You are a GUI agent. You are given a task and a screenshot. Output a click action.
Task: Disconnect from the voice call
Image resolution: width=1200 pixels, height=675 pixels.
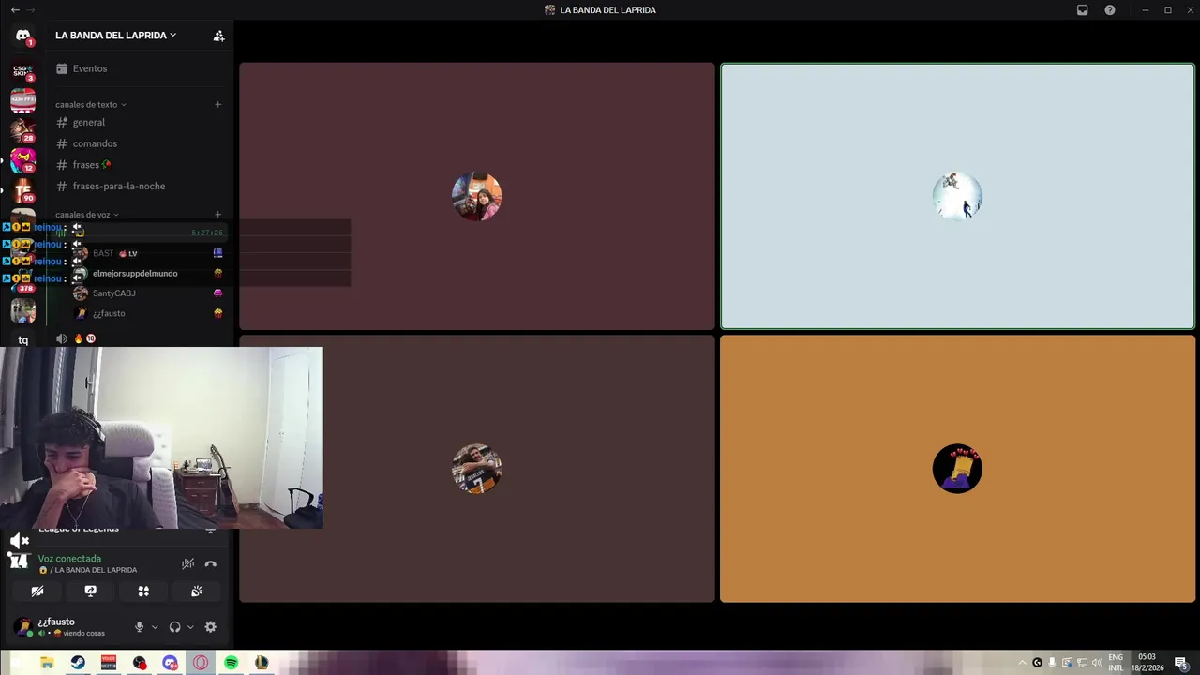pyautogui.click(x=210, y=564)
